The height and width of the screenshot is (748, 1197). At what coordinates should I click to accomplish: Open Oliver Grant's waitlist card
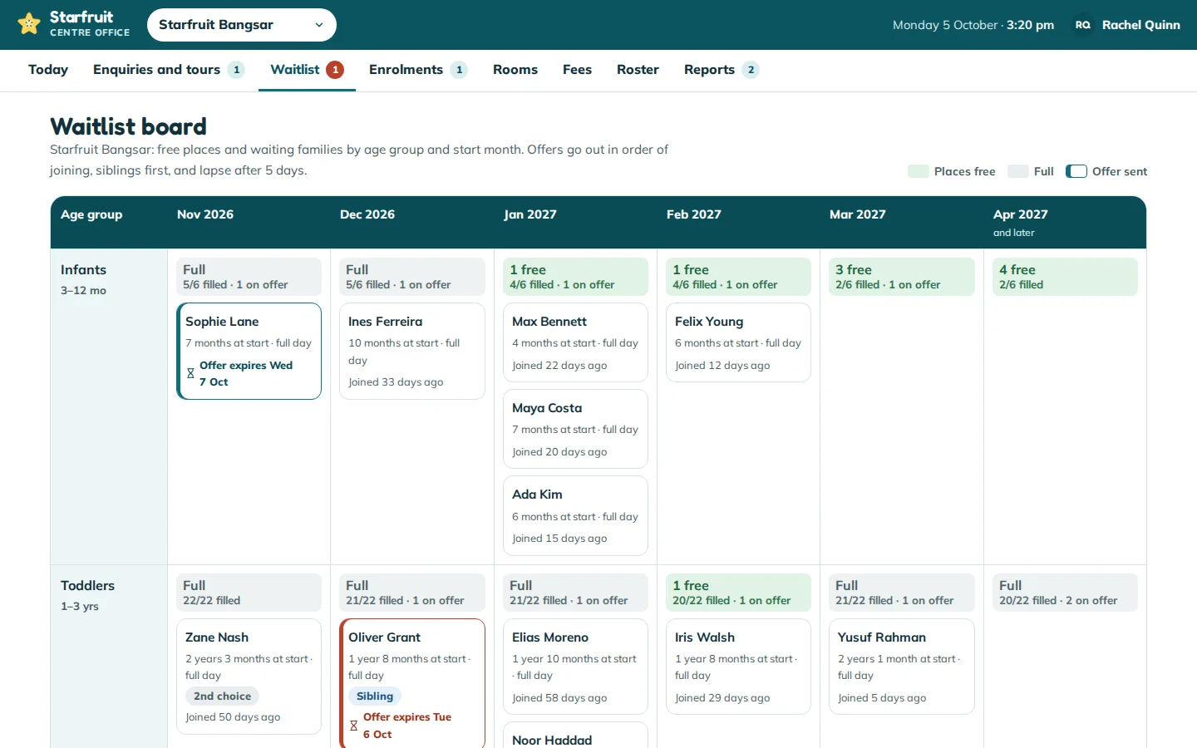click(x=412, y=683)
